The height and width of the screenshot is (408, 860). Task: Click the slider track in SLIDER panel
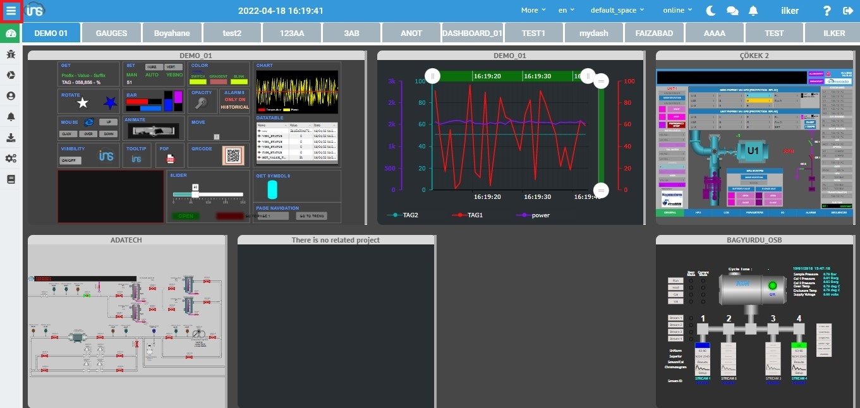pos(209,195)
